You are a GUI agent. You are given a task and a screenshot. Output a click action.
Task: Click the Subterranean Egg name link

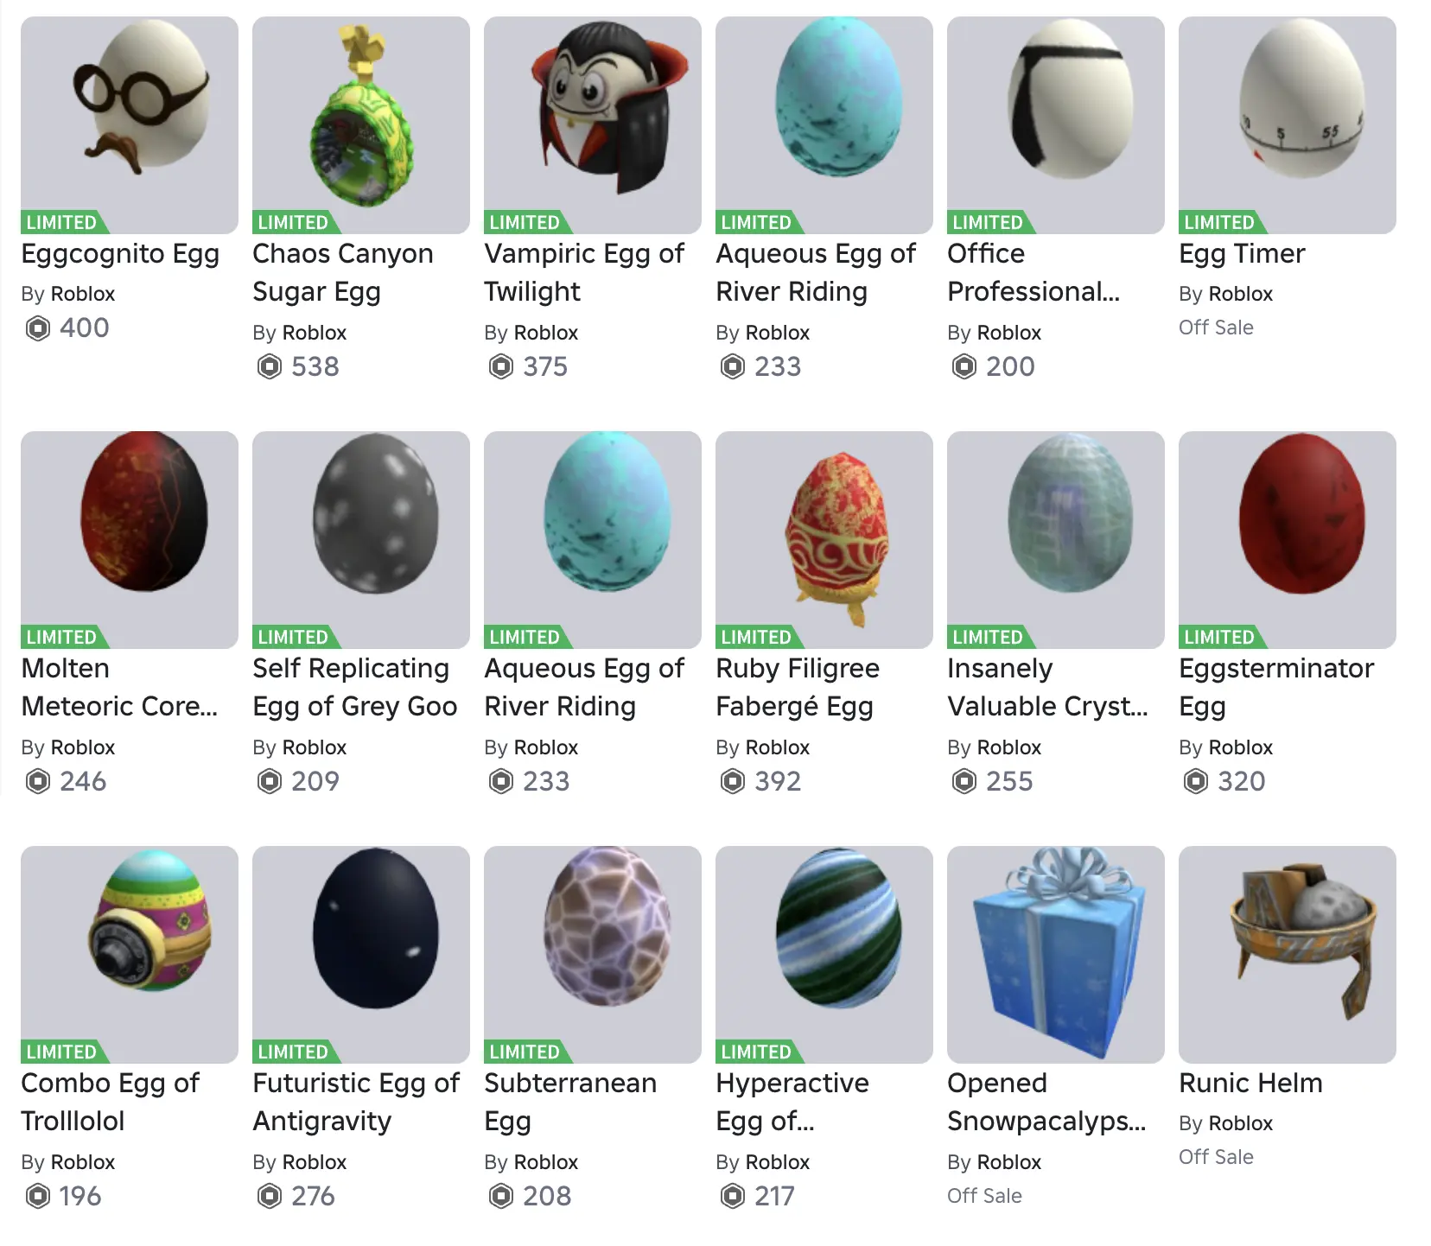click(x=570, y=1102)
